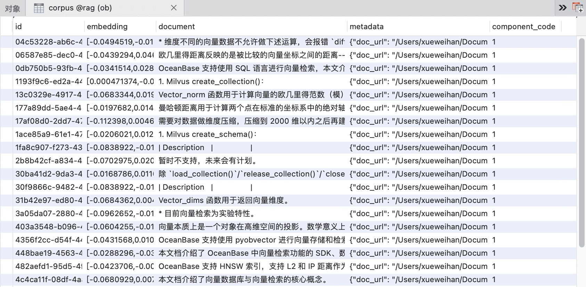Viewport: 586px width, 287px height.
Task: Expand the hidden tabs double-chevron
Action: 563,8
